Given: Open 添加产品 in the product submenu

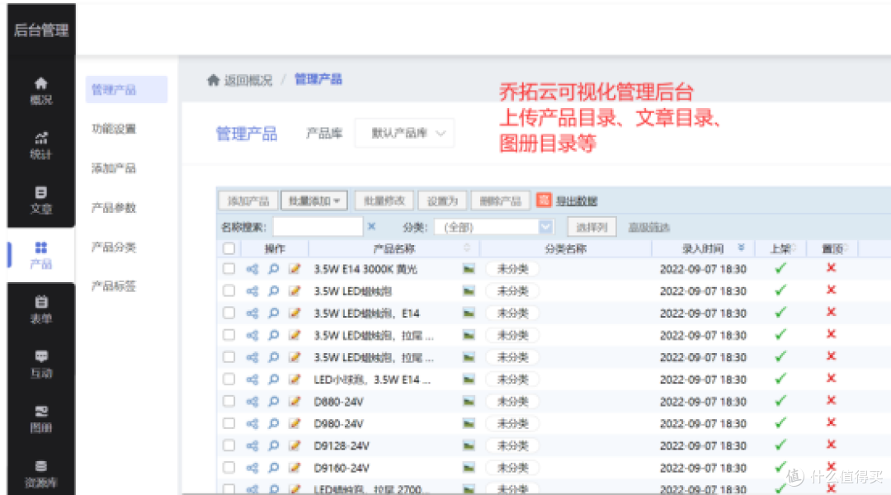Looking at the screenshot, I should tap(114, 168).
